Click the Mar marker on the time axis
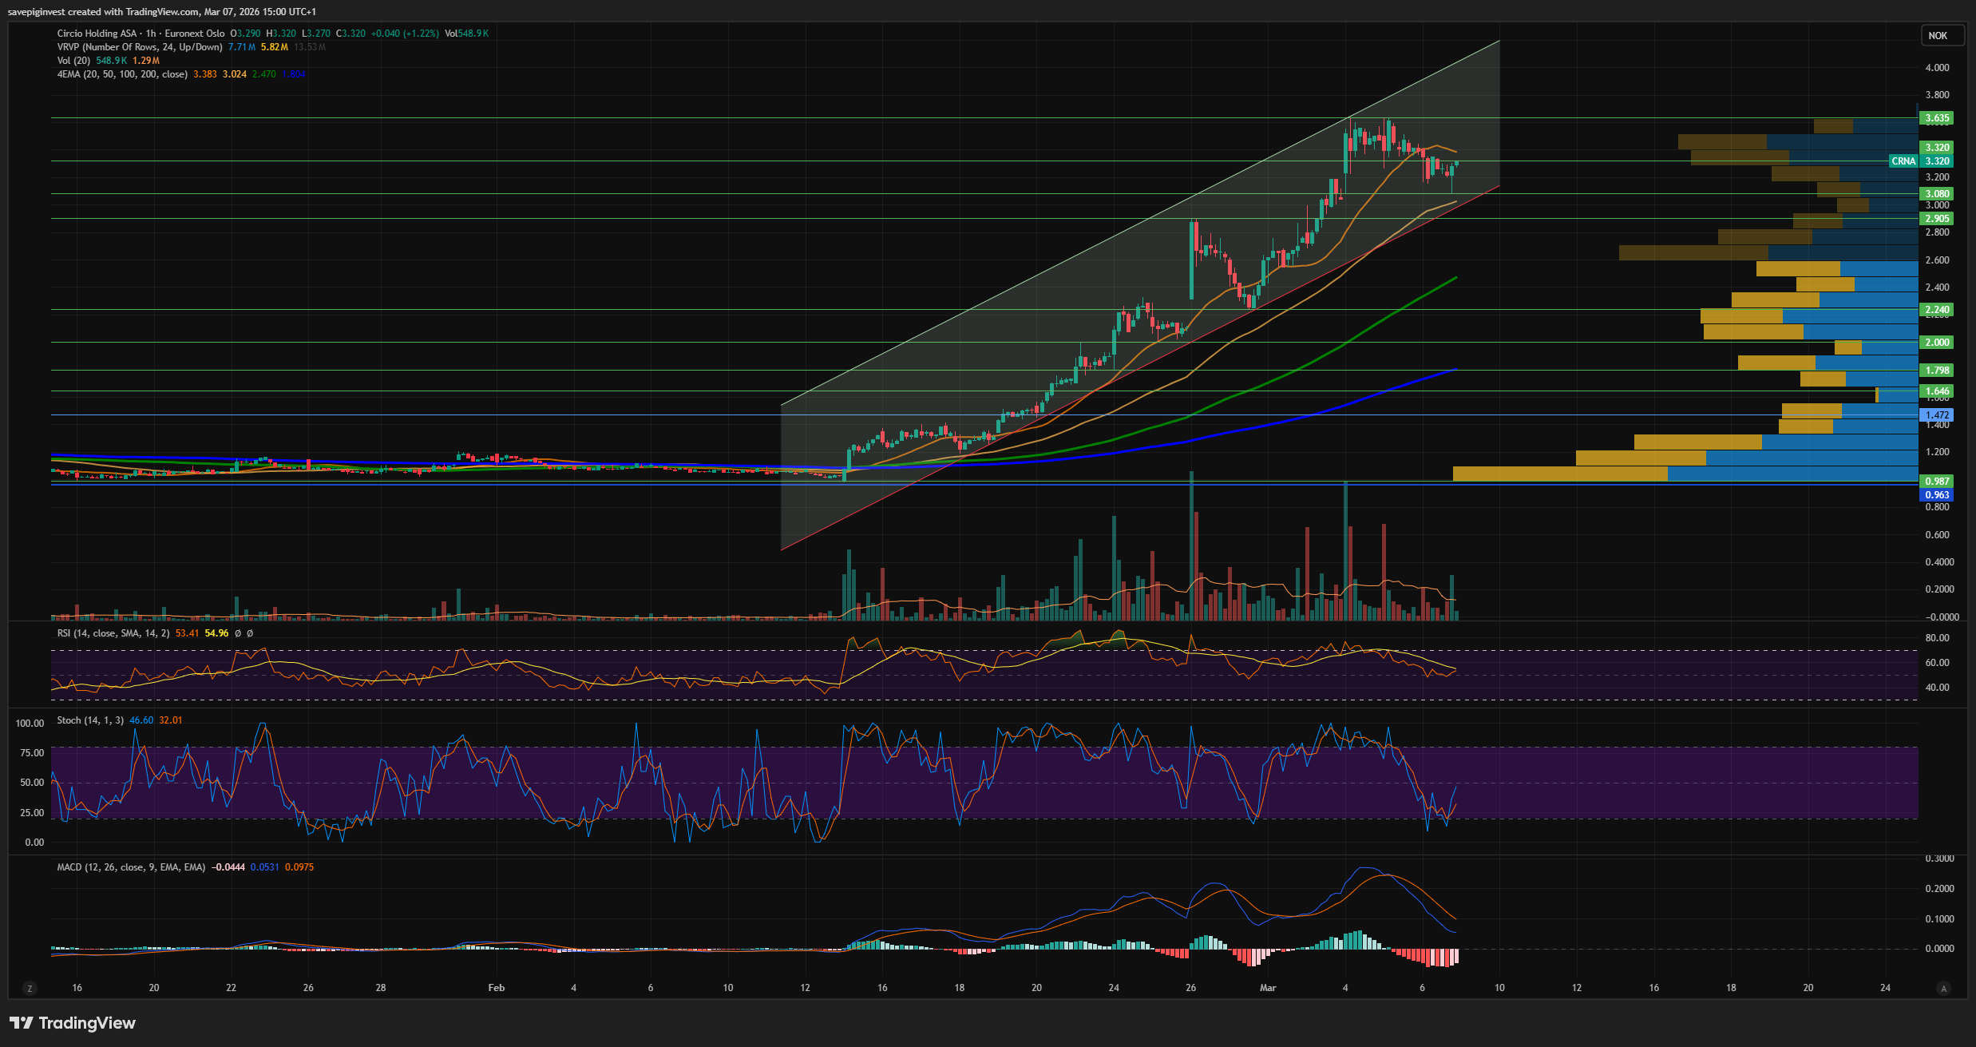The width and height of the screenshot is (1976, 1047). tap(1268, 988)
